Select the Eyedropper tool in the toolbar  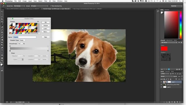[x=2, y=24]
